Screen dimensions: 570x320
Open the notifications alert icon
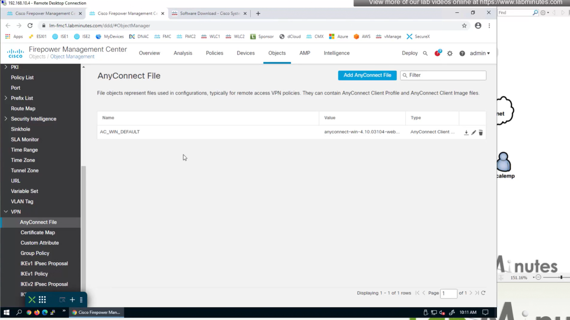437,53
